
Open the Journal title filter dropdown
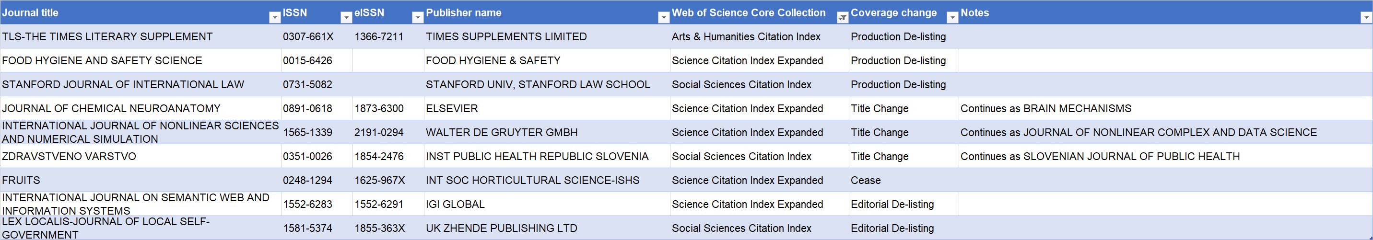[274, 18]
